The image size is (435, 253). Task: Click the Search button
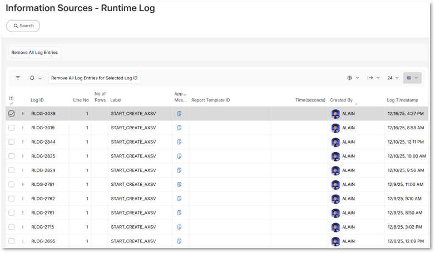point(23,26)
